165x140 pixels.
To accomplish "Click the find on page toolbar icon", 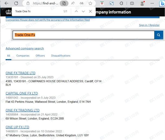I will pyautogui.click(x=64, y=3).
